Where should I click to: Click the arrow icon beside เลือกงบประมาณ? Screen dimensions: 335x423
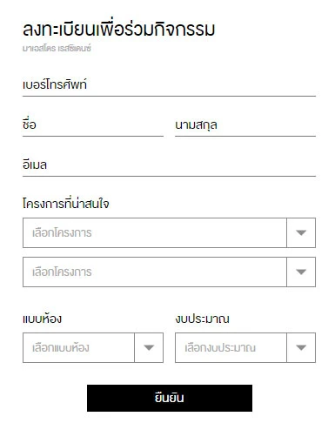coord(301,347)
